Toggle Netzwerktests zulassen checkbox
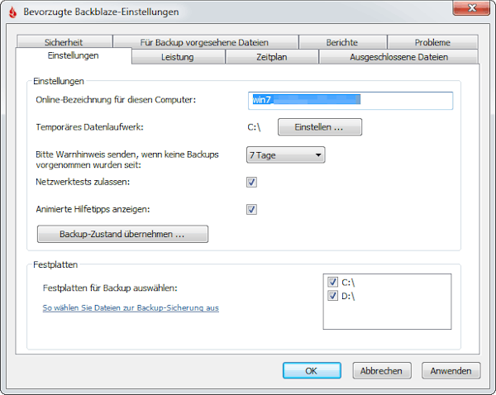Image resolution: width=496 pixels, height=395 pixels. click(251, 182)
